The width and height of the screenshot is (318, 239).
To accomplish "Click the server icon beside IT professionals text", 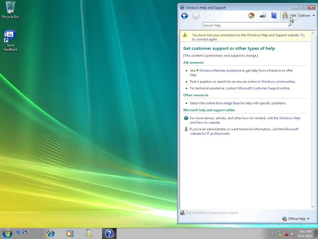I will pos(186,129).
